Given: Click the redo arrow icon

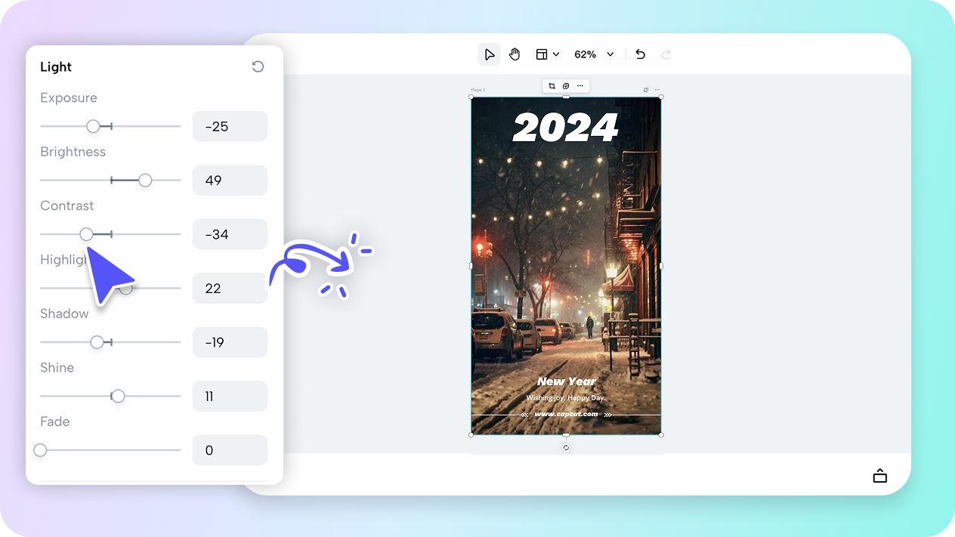Looking at the screenshot, I should pos(666,54).
